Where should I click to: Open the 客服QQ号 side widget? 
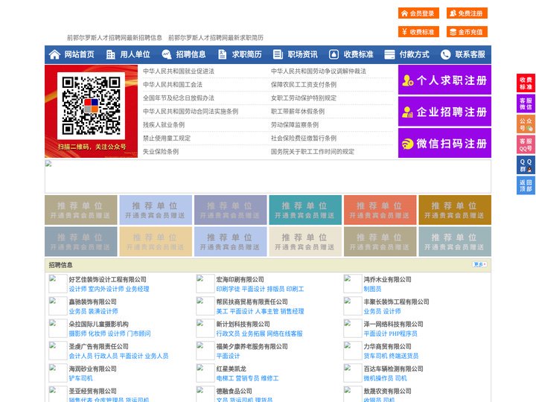[526, 144]
